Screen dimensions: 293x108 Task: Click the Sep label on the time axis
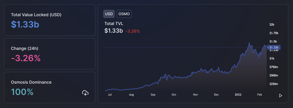(x=153, y=95)
